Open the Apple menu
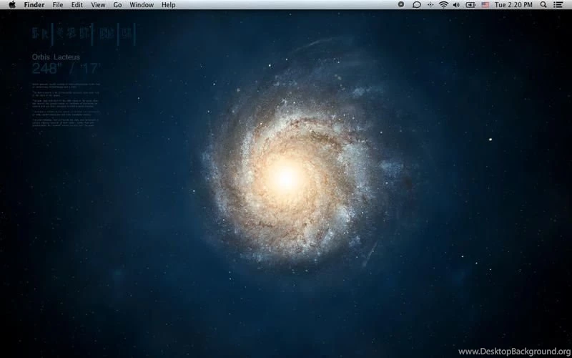This screenshot has height=358, width=572. pyautogui.click(x=11, y=4)
